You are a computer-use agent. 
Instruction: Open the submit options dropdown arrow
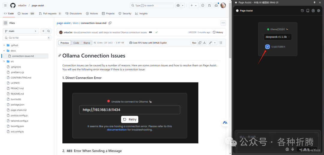pos(314,149)
